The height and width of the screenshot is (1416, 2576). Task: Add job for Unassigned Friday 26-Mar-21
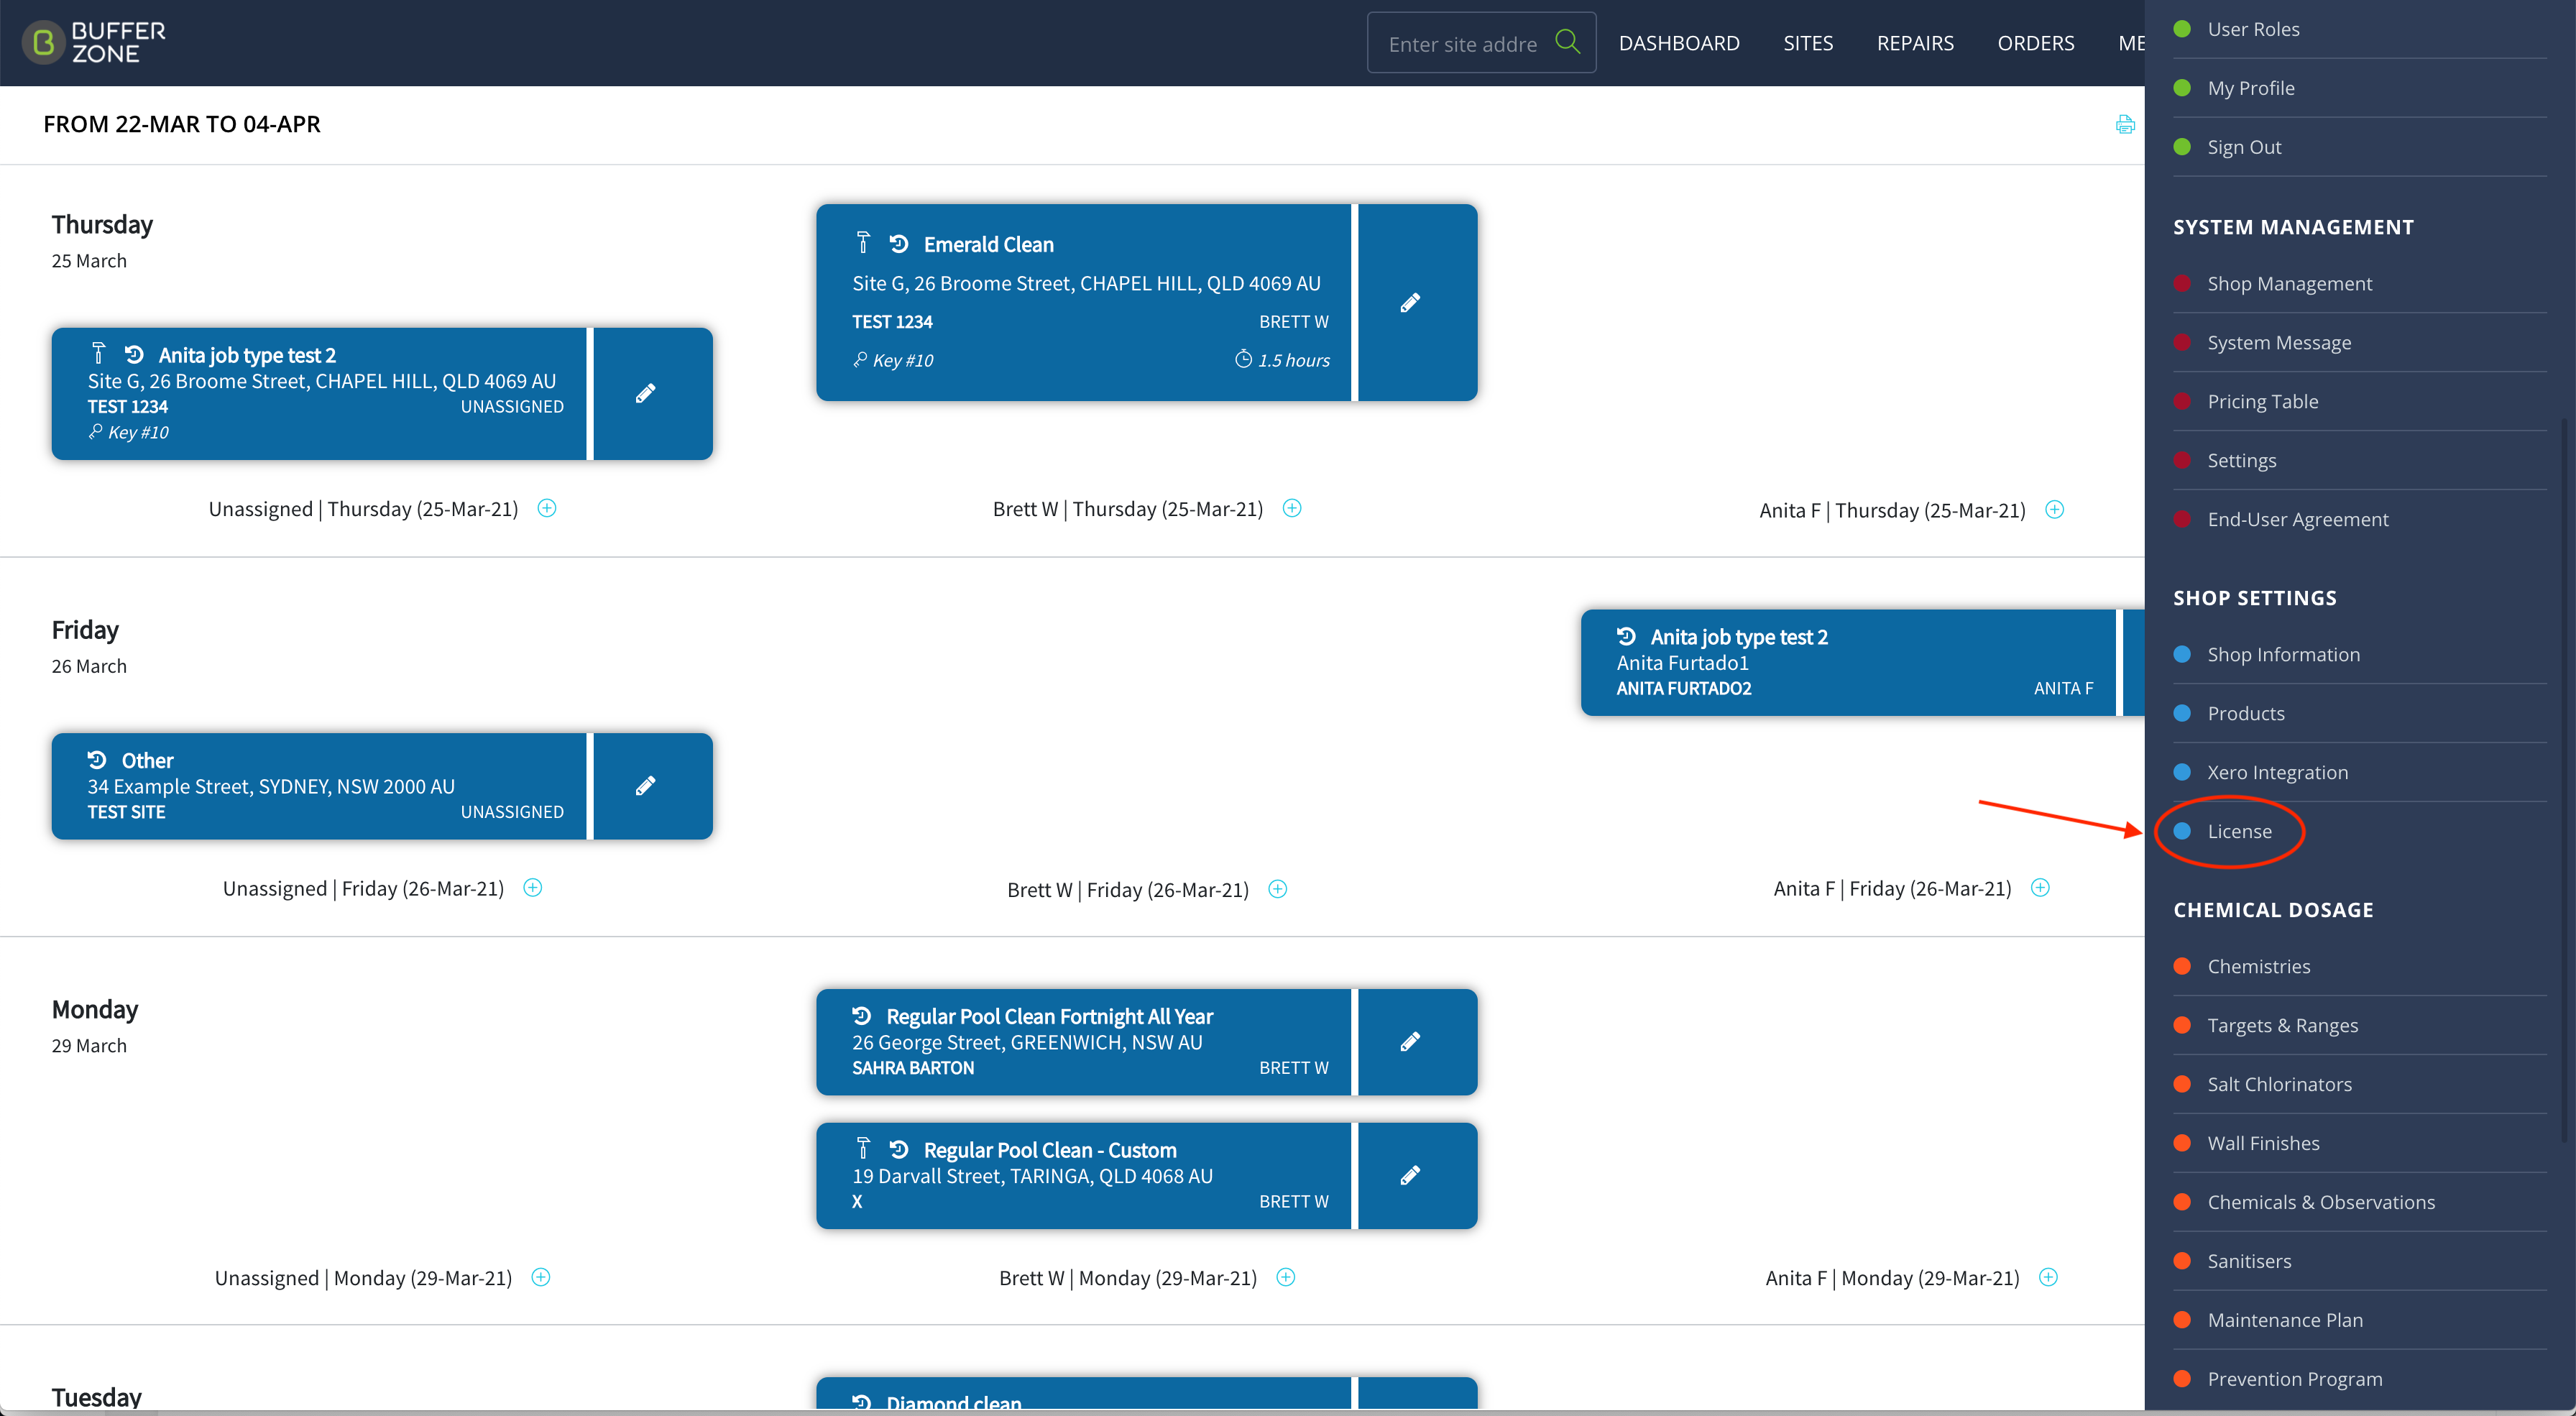coord(533,888)
